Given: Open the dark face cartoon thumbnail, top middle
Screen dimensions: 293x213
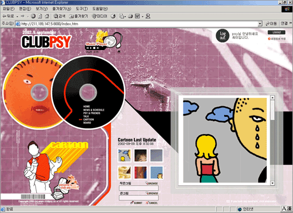Looking at the screenshot, I should point(141,155).
